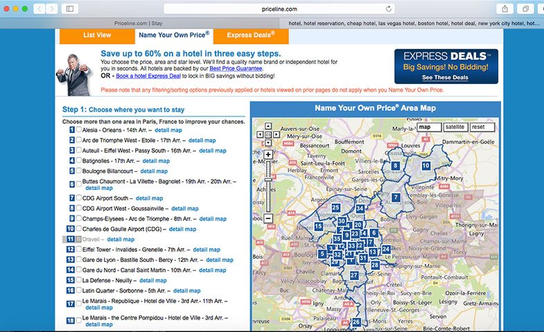Open detail map for Batignolles 17th Arr.
The width and height of the screenshot is (544, 332).
[x=155, y=161]
